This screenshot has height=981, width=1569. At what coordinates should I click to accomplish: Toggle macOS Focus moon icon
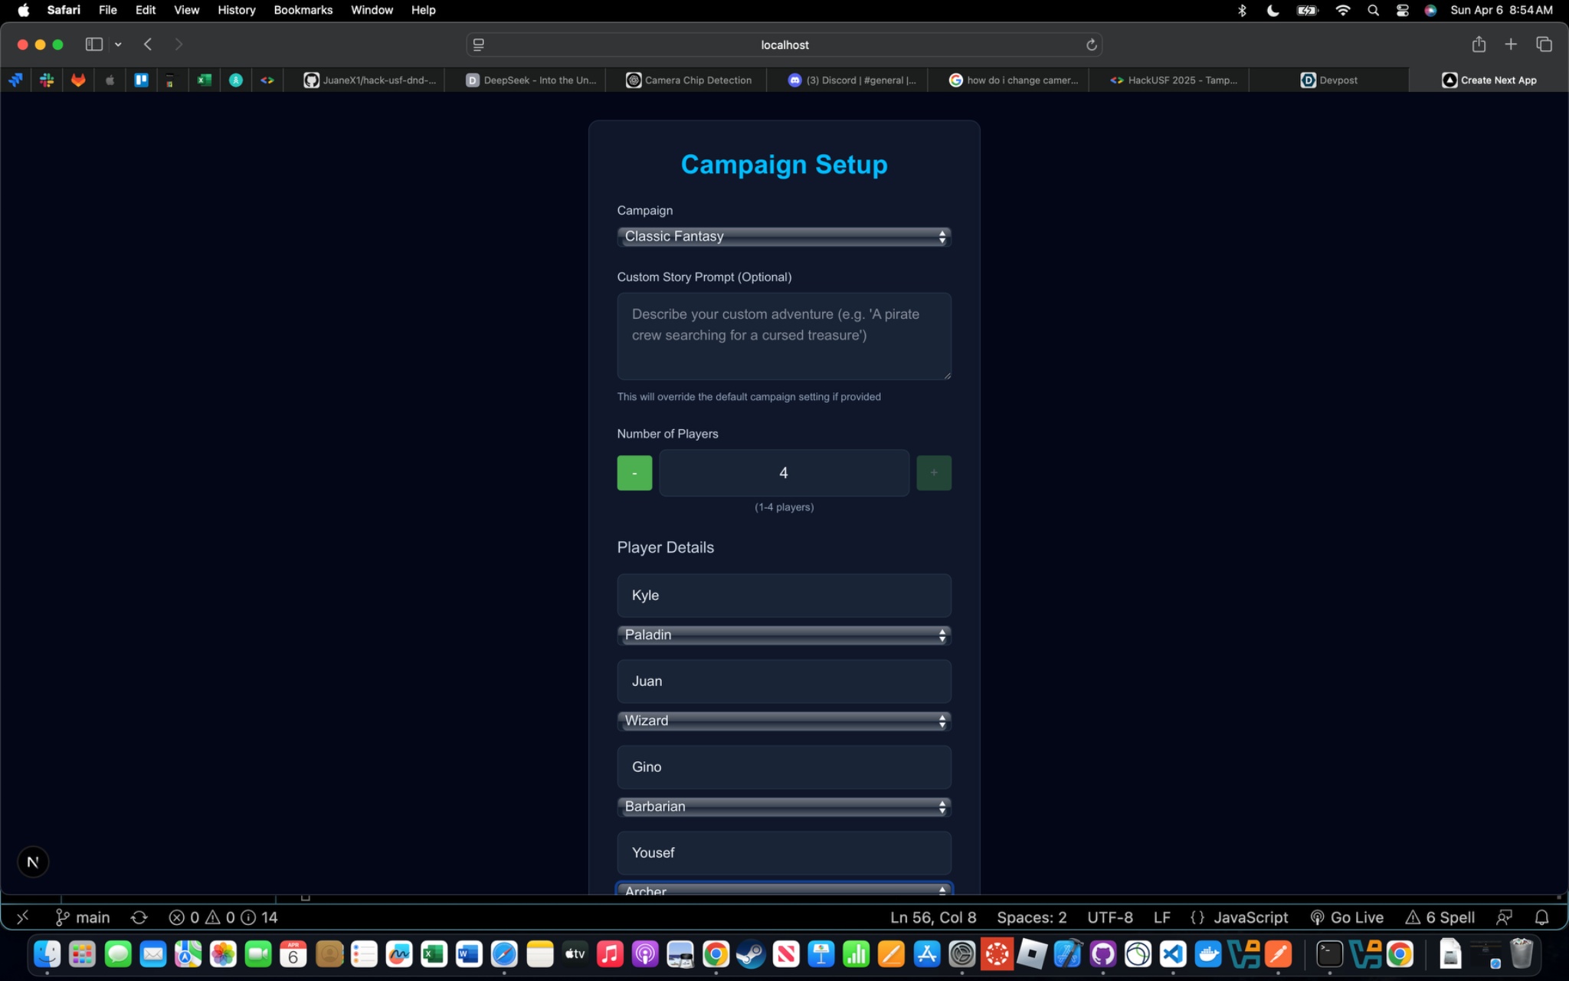pyautogui.click(x=1273, y=11)
